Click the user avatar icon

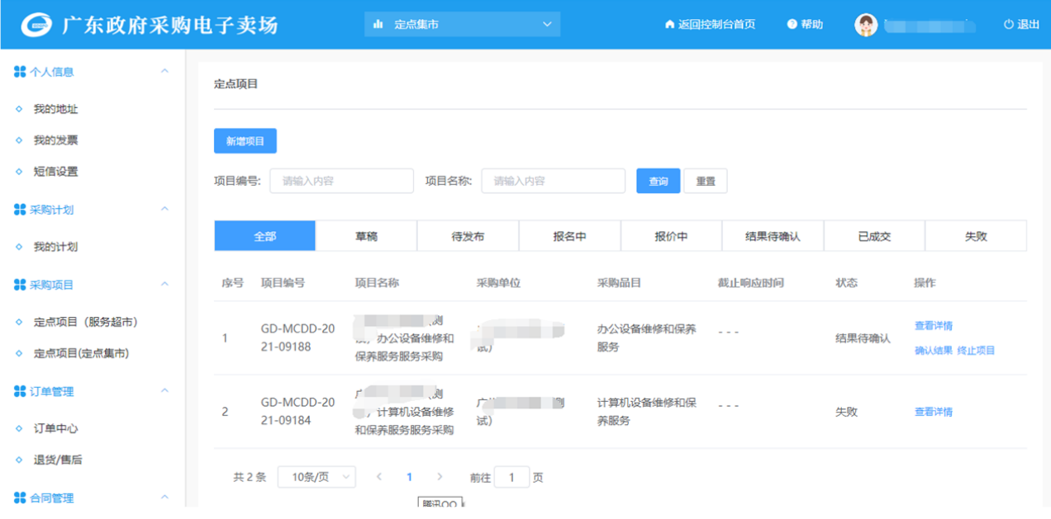[x=865, y=25]
